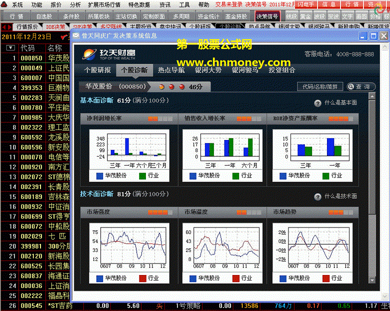The height and width of the screenshot is (311, 390).
Task: Click the 代码 column header
Action: [x=27, y=48]
